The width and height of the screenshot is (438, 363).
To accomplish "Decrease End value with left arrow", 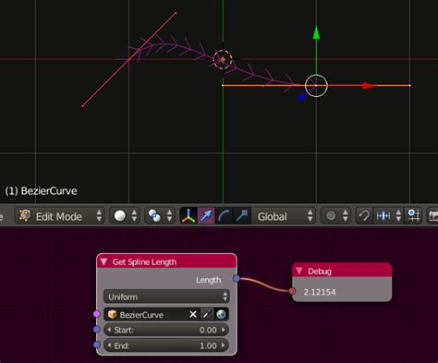I will tap(109, 345).
